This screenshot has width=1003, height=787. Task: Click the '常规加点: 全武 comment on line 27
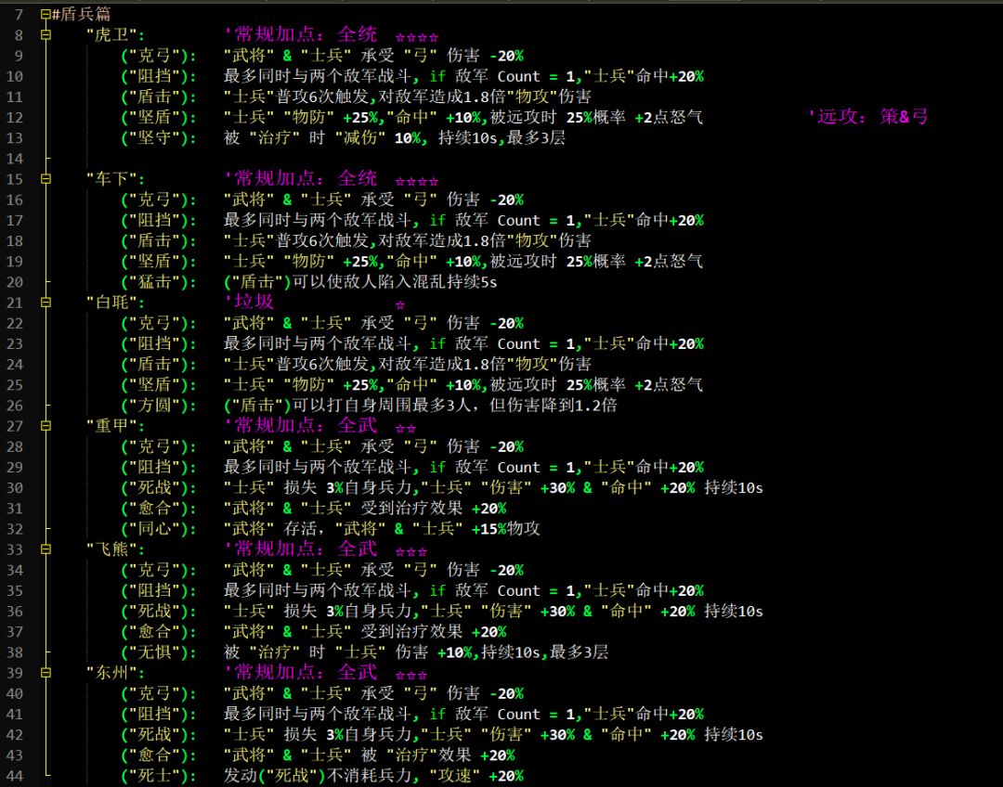coord(300,425)
